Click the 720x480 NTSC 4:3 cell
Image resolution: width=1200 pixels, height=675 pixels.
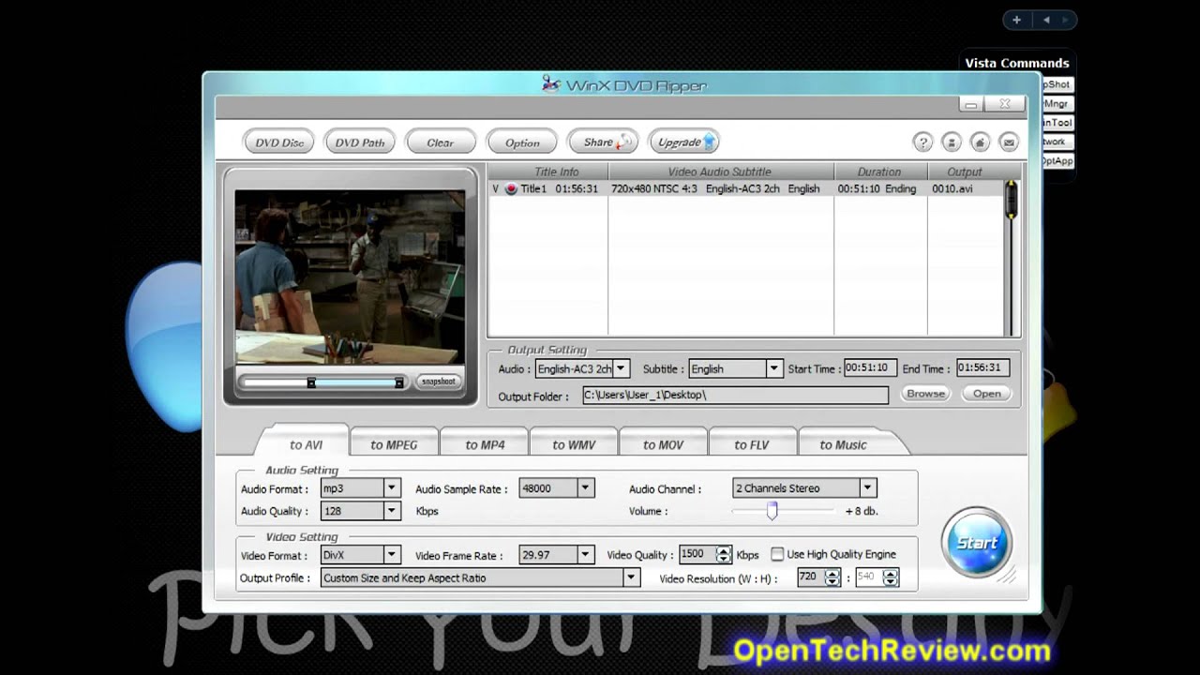point(654,188)
